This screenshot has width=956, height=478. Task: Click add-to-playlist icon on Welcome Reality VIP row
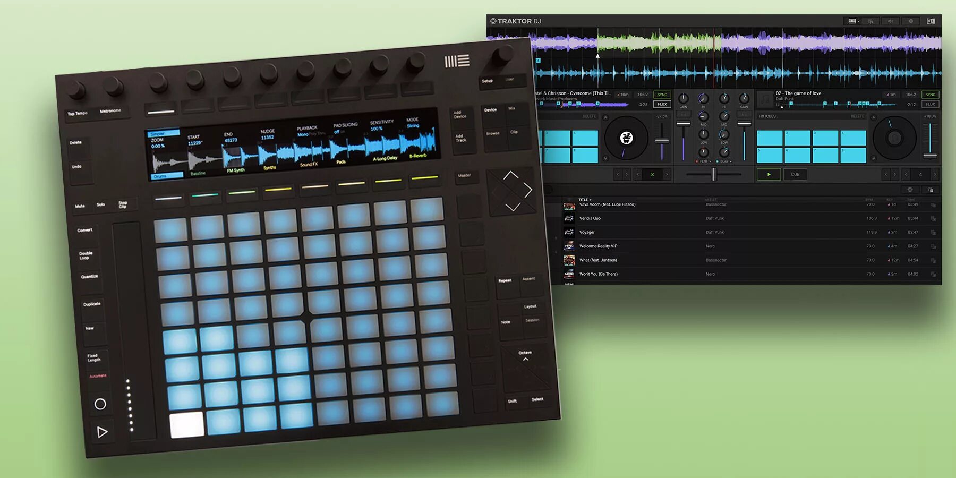point(933,246)
